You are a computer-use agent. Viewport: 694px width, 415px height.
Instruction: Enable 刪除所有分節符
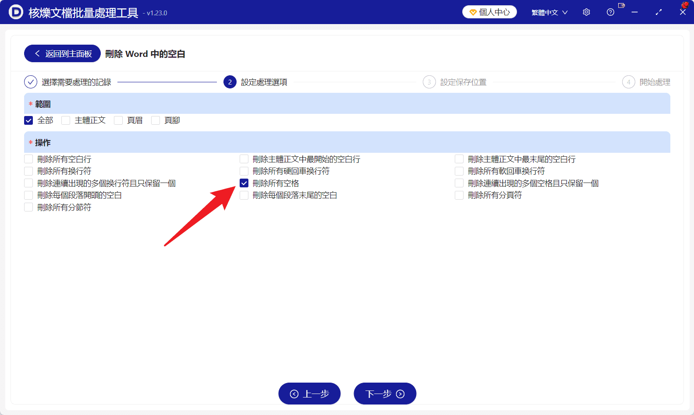28,207
